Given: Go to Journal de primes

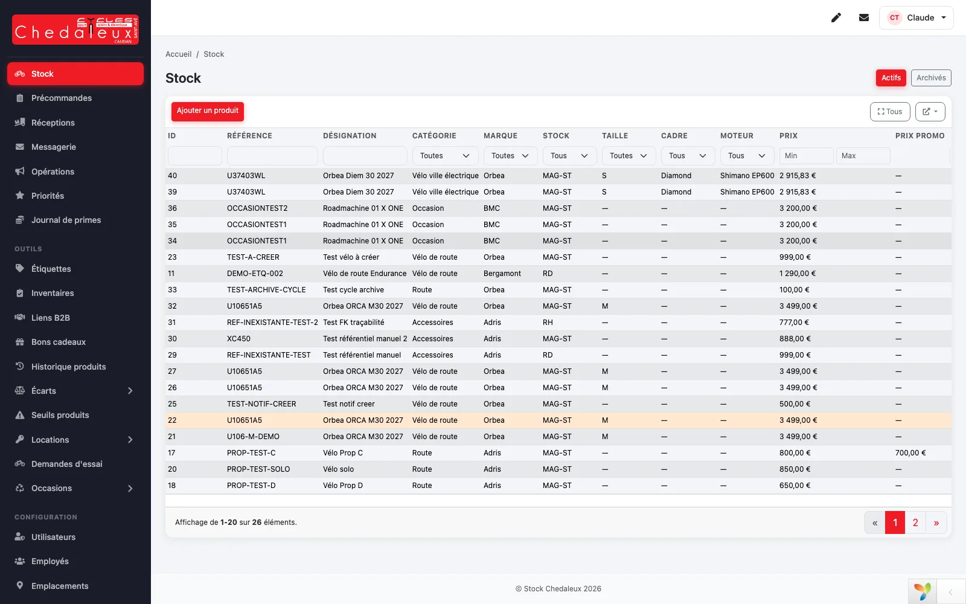Looking at the screenshot, I should click(x=75, y=220).
